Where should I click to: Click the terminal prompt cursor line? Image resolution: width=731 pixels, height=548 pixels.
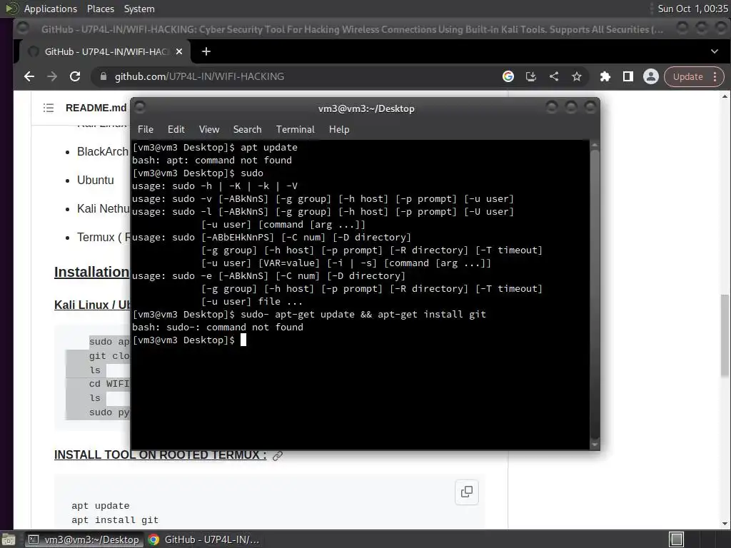click(x=360, y=340)
